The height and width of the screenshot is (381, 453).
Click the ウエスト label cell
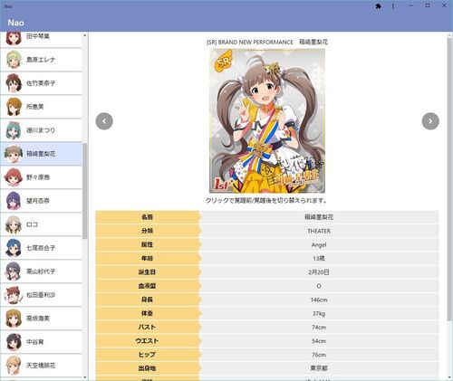click(148, 341)
